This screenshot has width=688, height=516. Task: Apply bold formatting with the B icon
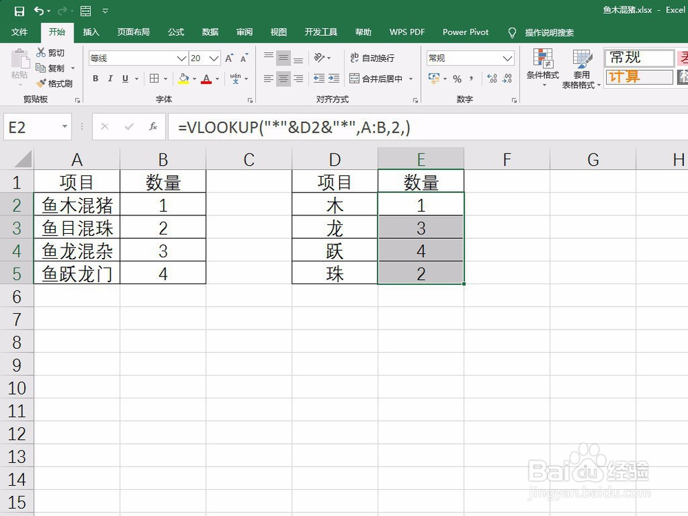coord(96,78)
